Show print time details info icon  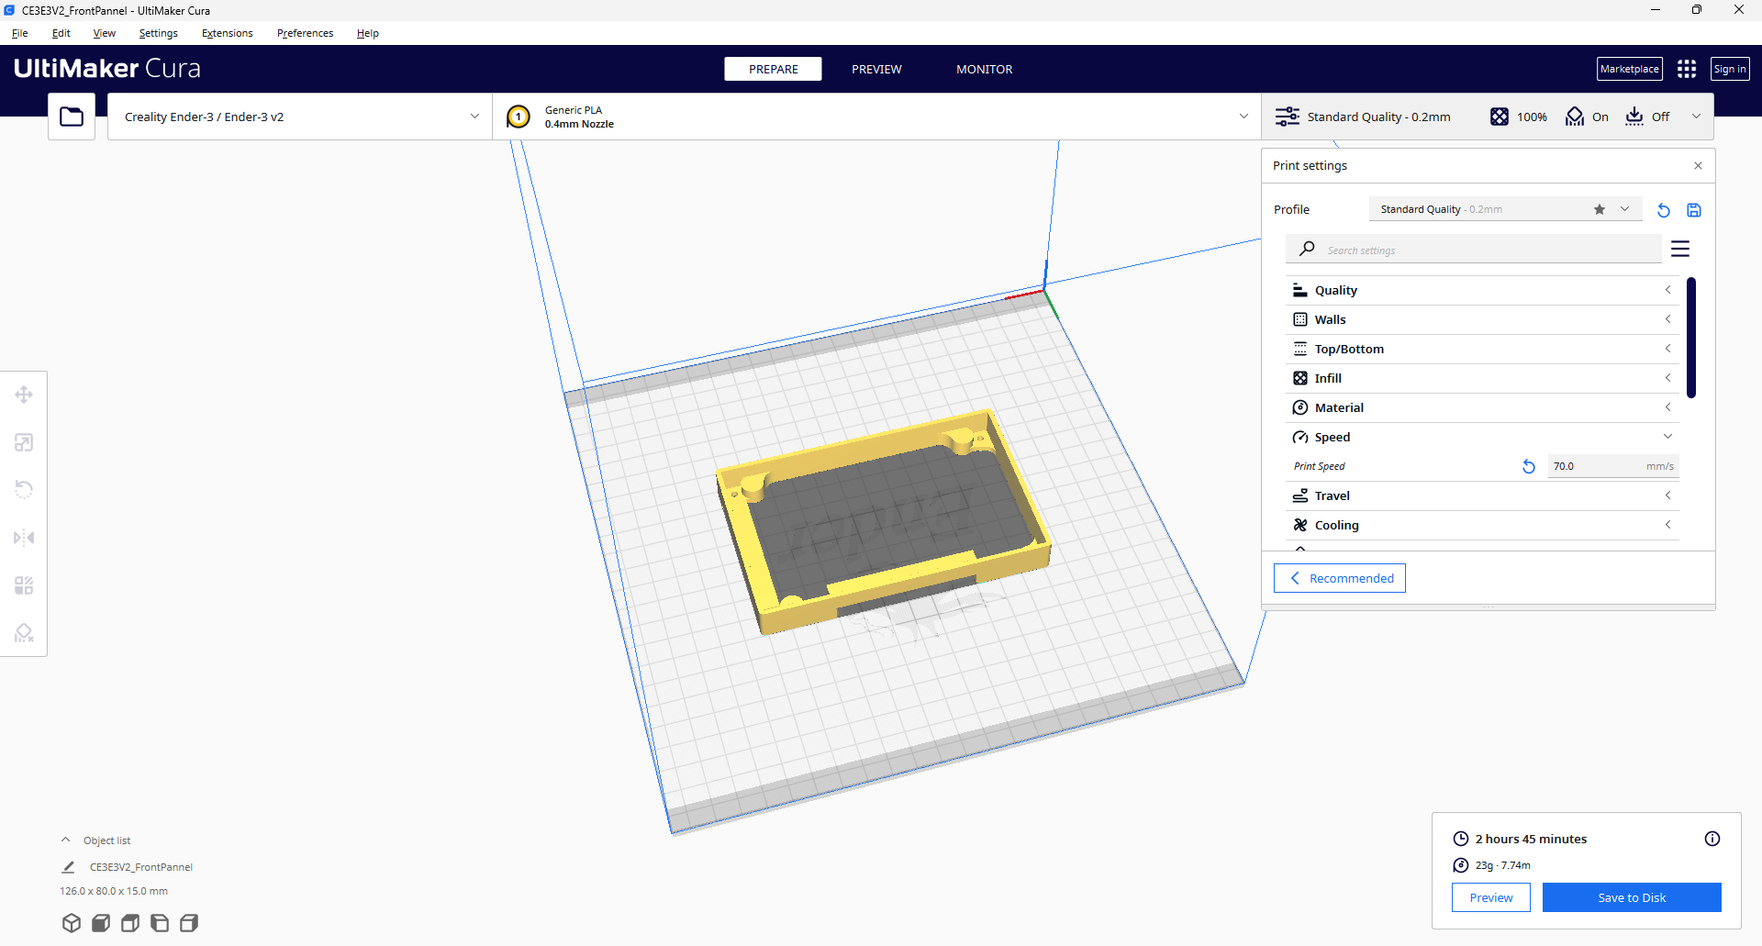tap(1712, 839)
